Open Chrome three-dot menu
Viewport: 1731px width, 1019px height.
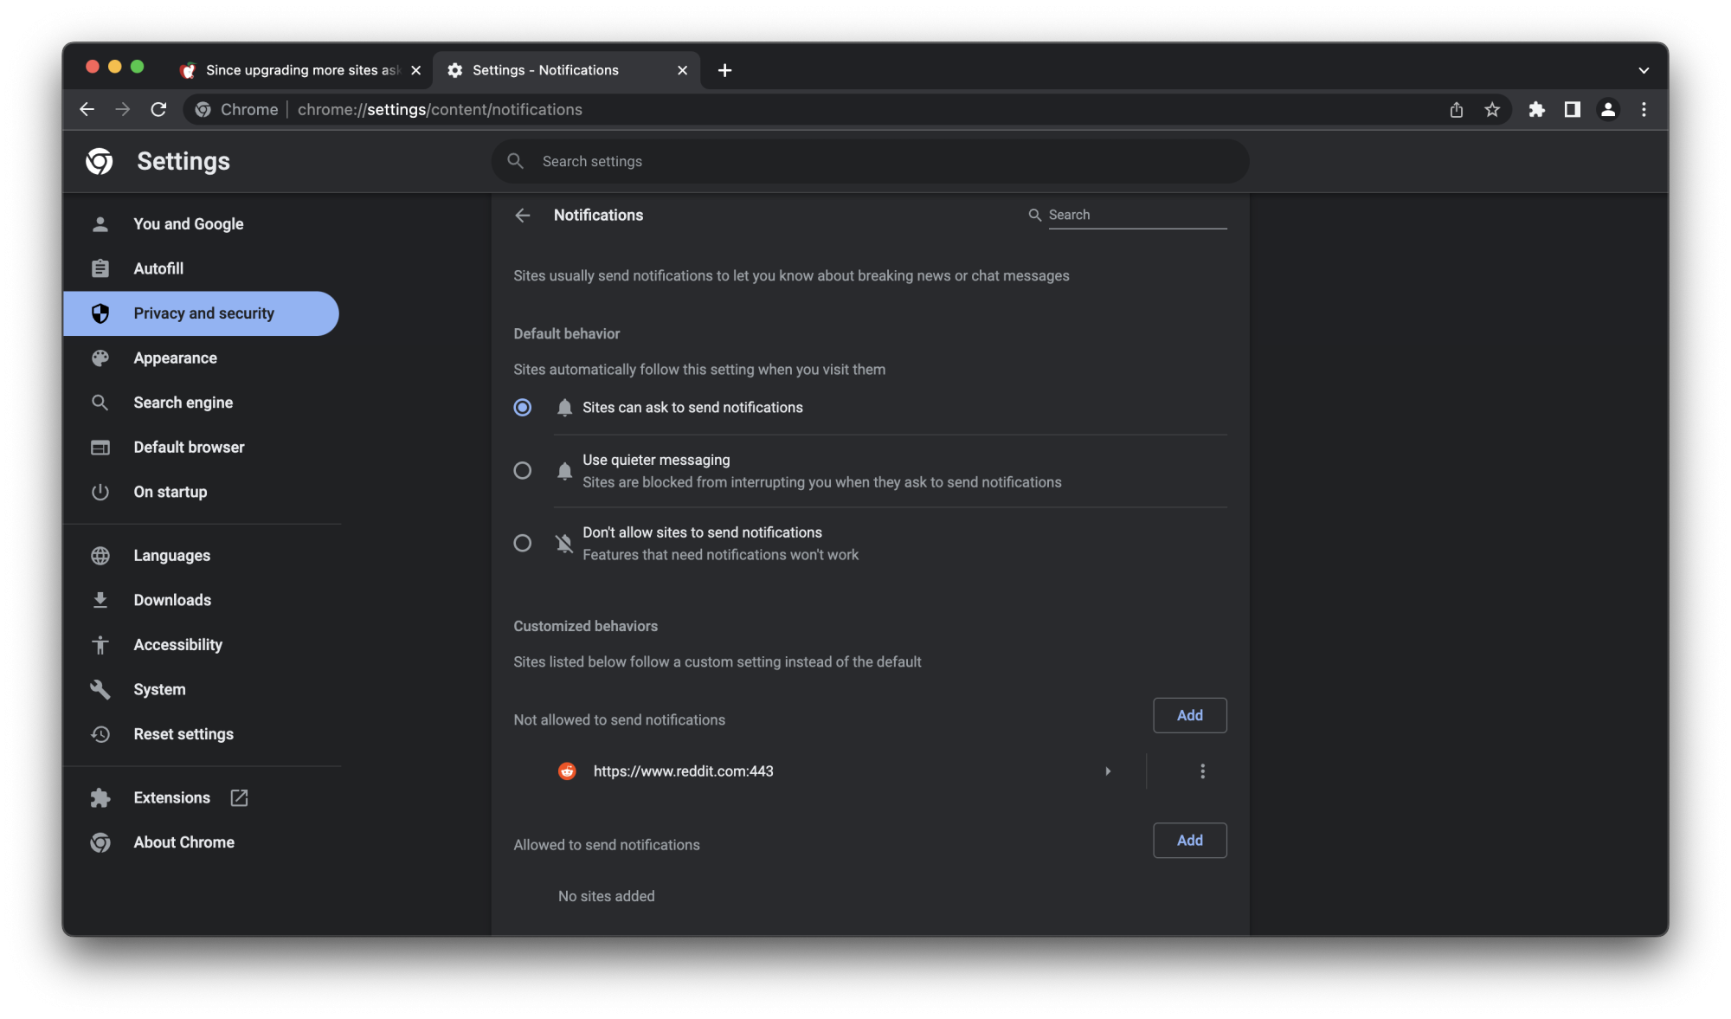(1644, 110)
